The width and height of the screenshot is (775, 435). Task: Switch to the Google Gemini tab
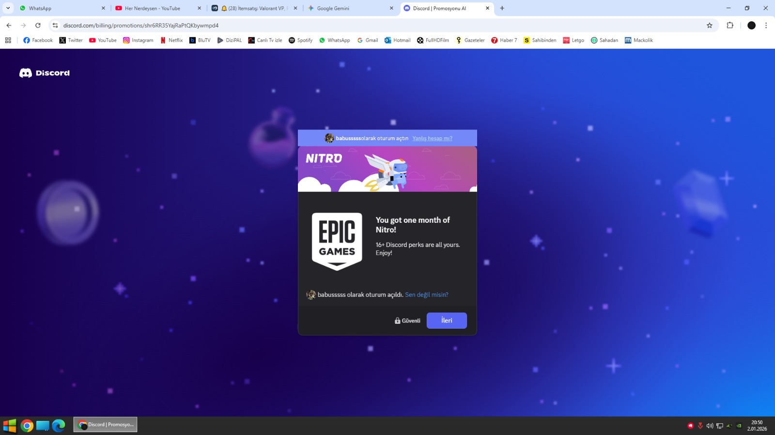(x=350, y=8)
